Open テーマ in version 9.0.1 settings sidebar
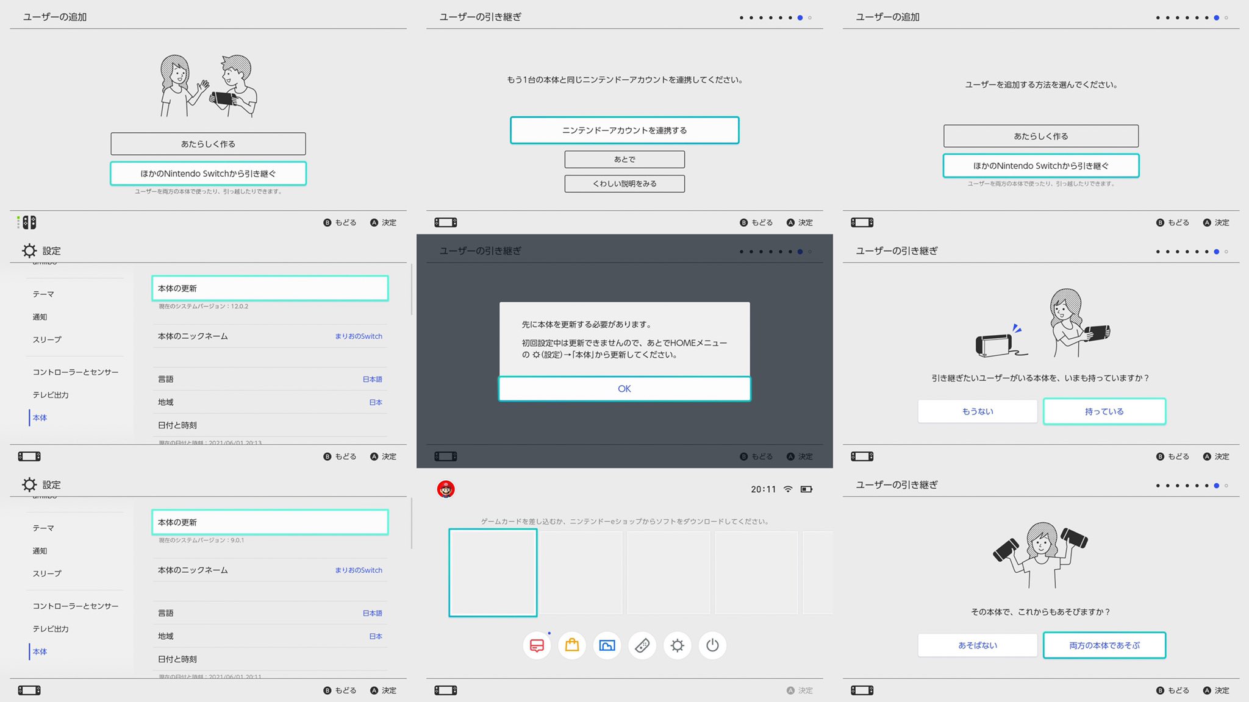Image resolution: width=1249 pixels, height=702 pixels. [x=43, y=528]
